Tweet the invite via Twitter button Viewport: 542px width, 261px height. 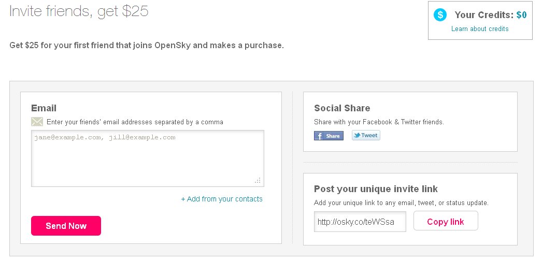366,135
